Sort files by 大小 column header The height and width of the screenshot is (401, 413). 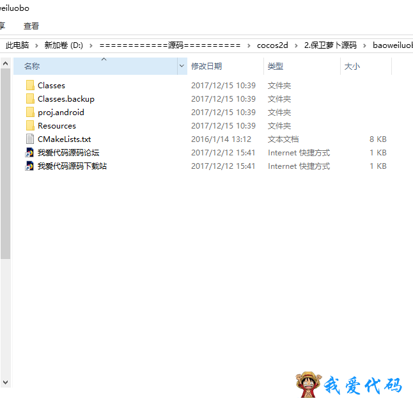[352, 66]
